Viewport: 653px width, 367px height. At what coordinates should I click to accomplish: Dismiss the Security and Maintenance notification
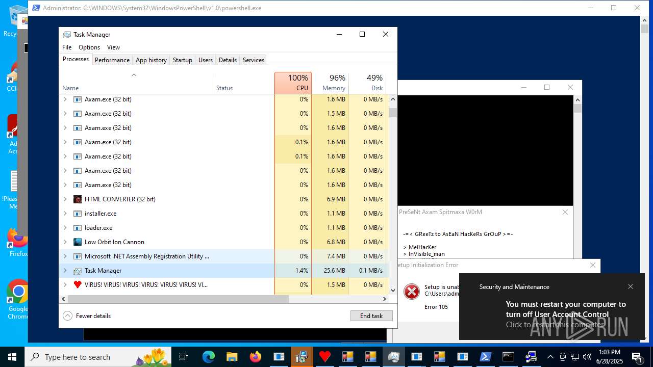631,286
